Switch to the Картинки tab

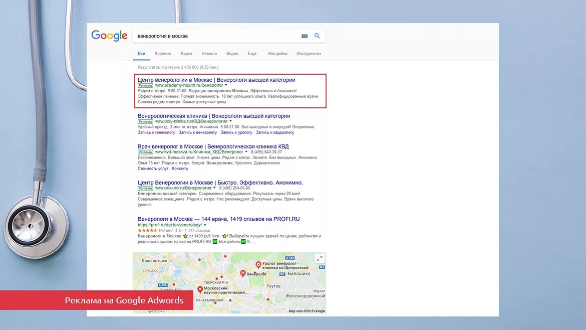click(163, 54)
